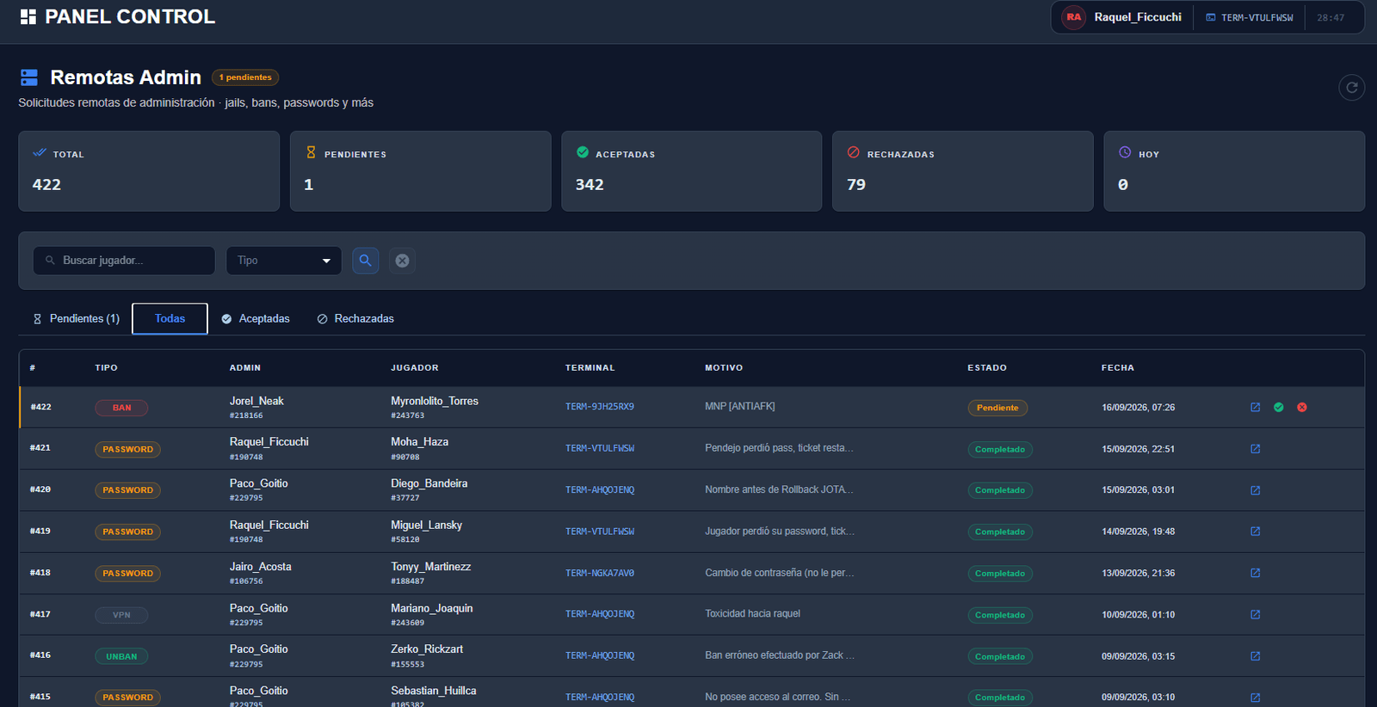This screenshot has width=1377, height=707.
Task: Open terminal link TERM-NGKA7AV0
Action: tap(600, 573)
